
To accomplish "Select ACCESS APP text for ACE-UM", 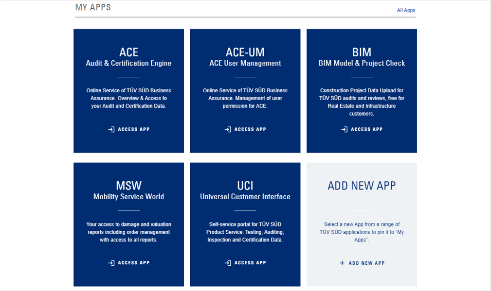I will [250, 129].
